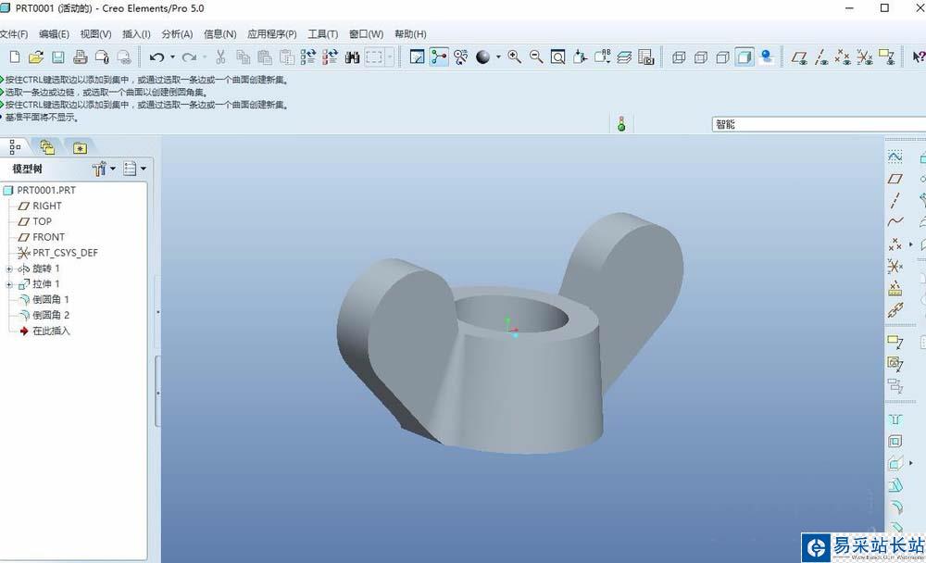Open a file using folder icon

click(x=36, y=56)
